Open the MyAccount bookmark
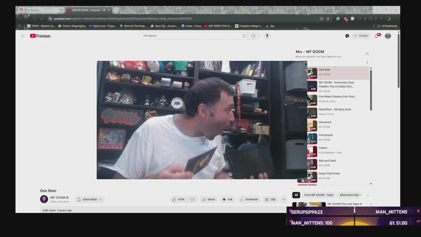Image resolution: width=421 pixels, height=237 pixels. coord(102,26)
